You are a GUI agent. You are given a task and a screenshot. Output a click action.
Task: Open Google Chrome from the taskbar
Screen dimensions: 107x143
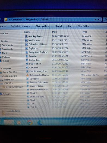tap(30, 122)
